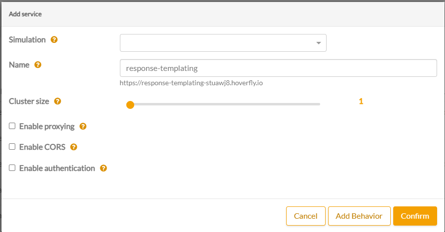Show the Enable CORS help tooltip icon
This screenshot has height=232, width=445.
(x=74, y=147)
